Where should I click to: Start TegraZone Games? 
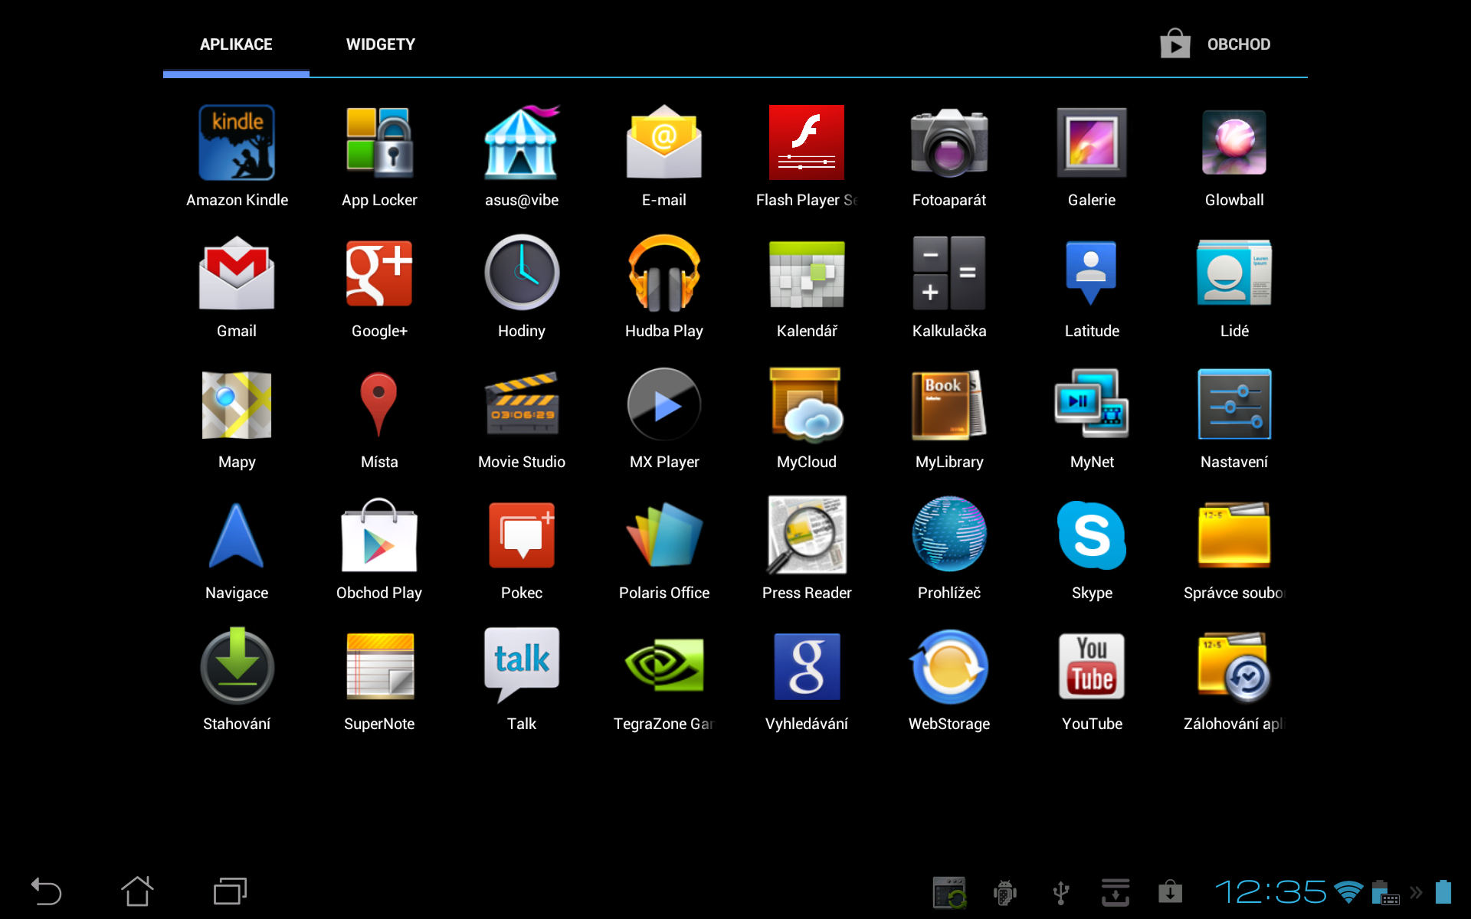(663, 666)
